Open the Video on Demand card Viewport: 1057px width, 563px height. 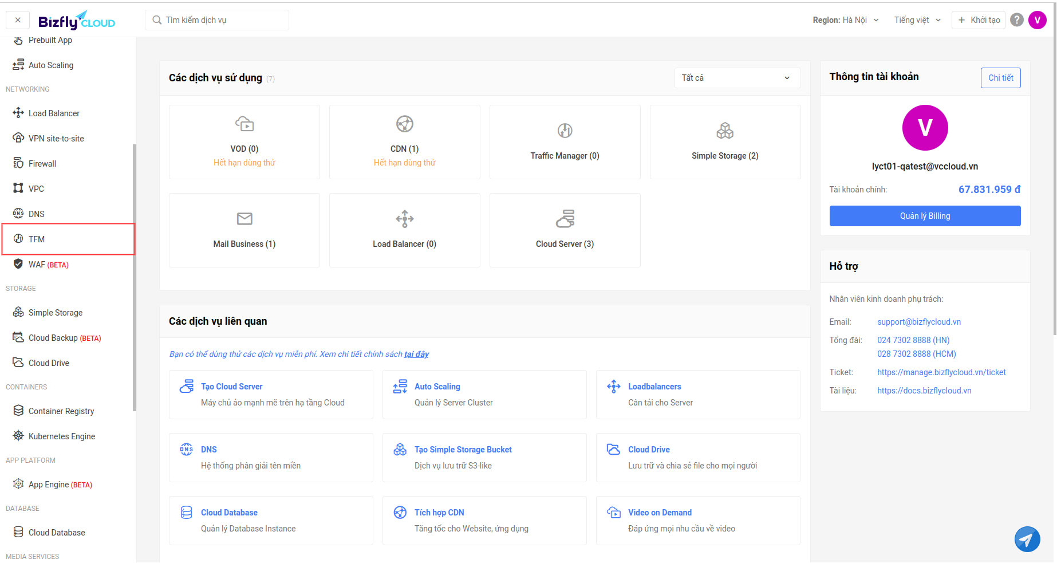(698, 521)
